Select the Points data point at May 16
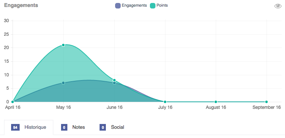Image resolution: width=285 pixels, height=138 pixels. [63, 45]
